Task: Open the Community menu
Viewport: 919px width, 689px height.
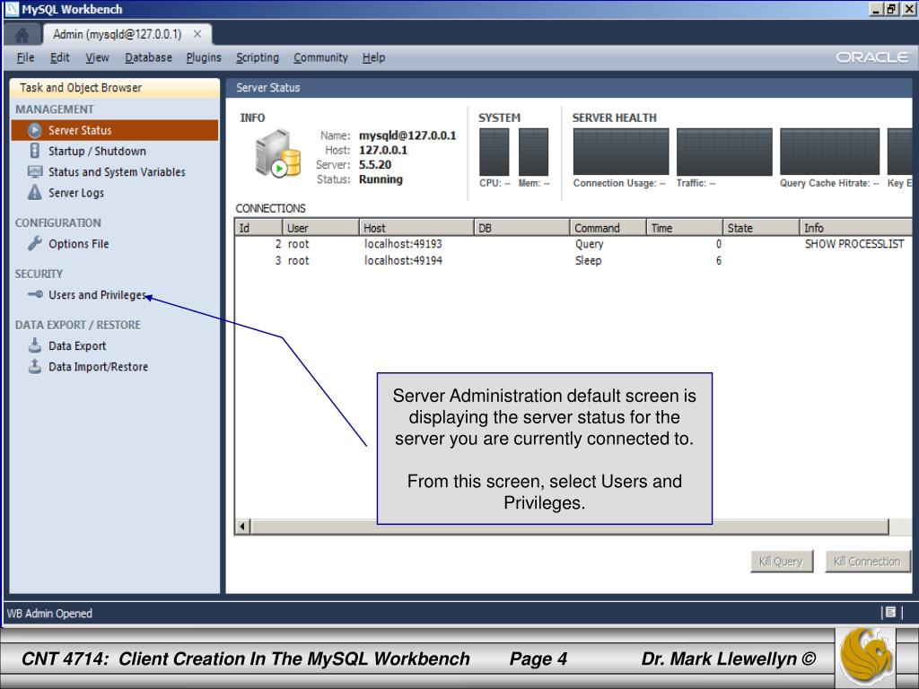Action: [320, 57]
